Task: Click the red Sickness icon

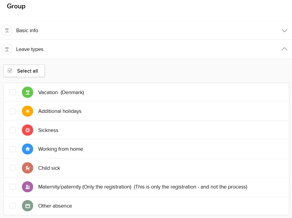Action: click(x=28, y=130)
